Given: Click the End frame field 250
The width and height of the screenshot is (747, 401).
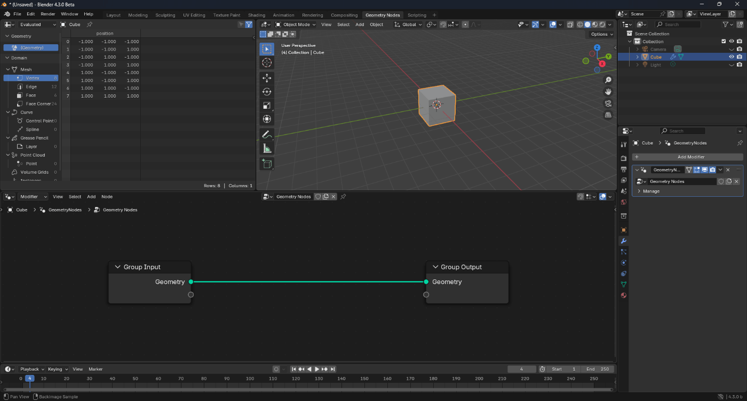Looking at the screenshot, I should click(598, 369).
